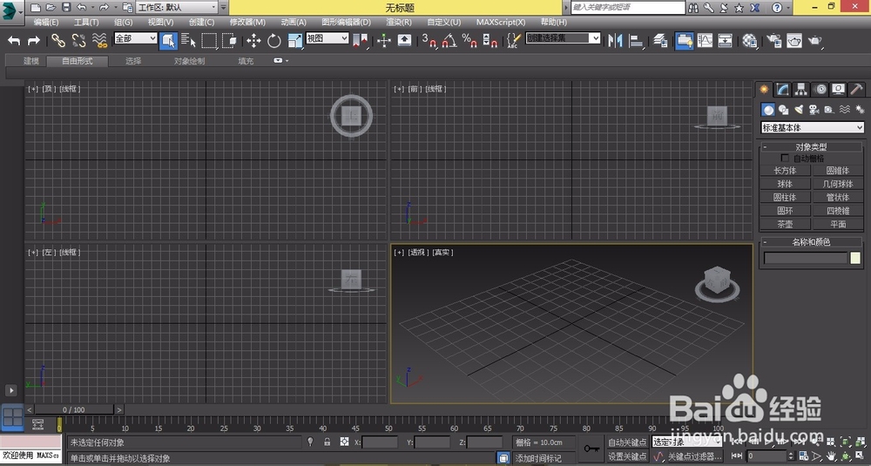Image resolution: width=871 pixels, height=466 pixels.
Task: Click the Use Pivot Point Center icon
Action: [360, 40]
